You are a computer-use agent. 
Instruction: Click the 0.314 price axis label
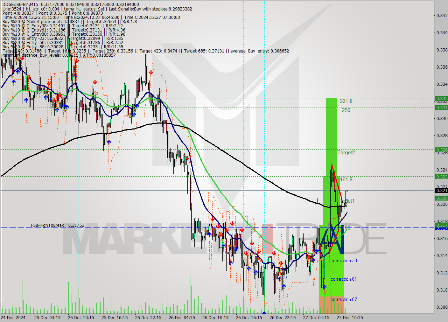(442, 255)
